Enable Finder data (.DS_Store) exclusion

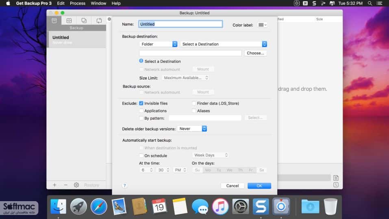(x=194, y=103)
